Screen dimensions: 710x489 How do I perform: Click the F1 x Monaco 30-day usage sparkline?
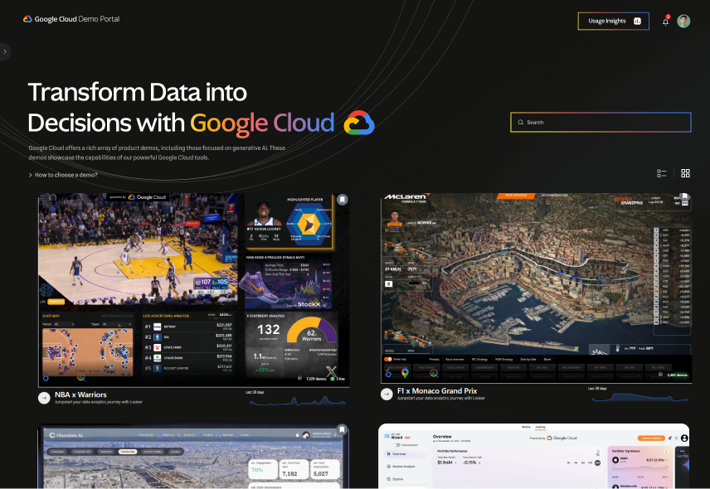639,397
